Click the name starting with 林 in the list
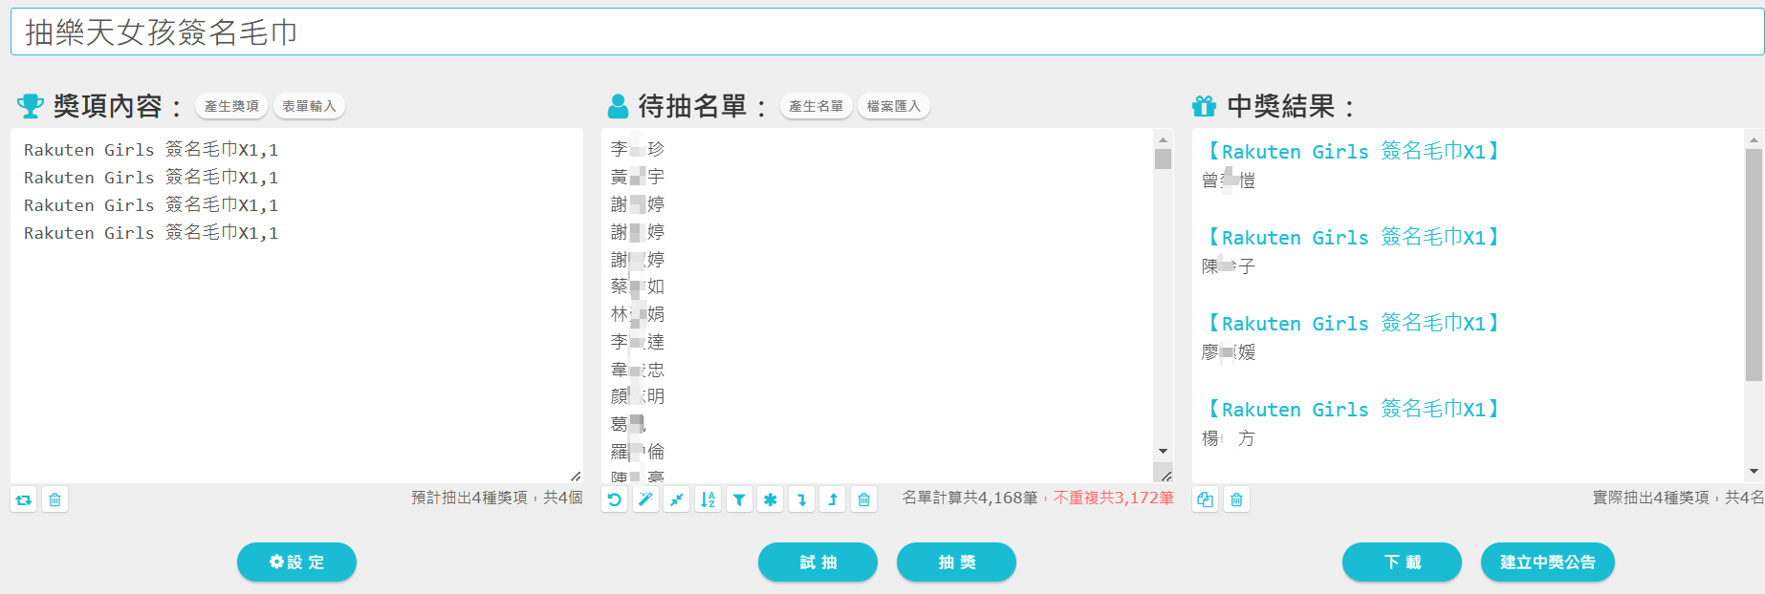 click(638, 314)
